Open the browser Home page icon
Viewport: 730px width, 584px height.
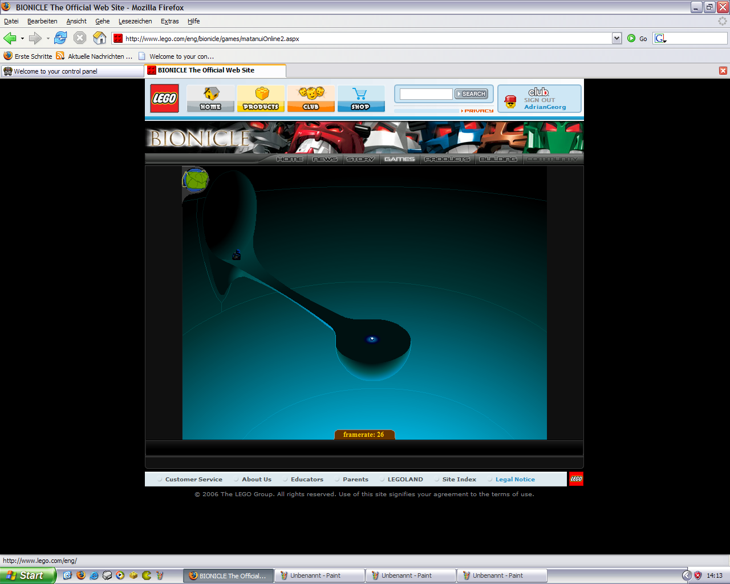click(100, 38)
